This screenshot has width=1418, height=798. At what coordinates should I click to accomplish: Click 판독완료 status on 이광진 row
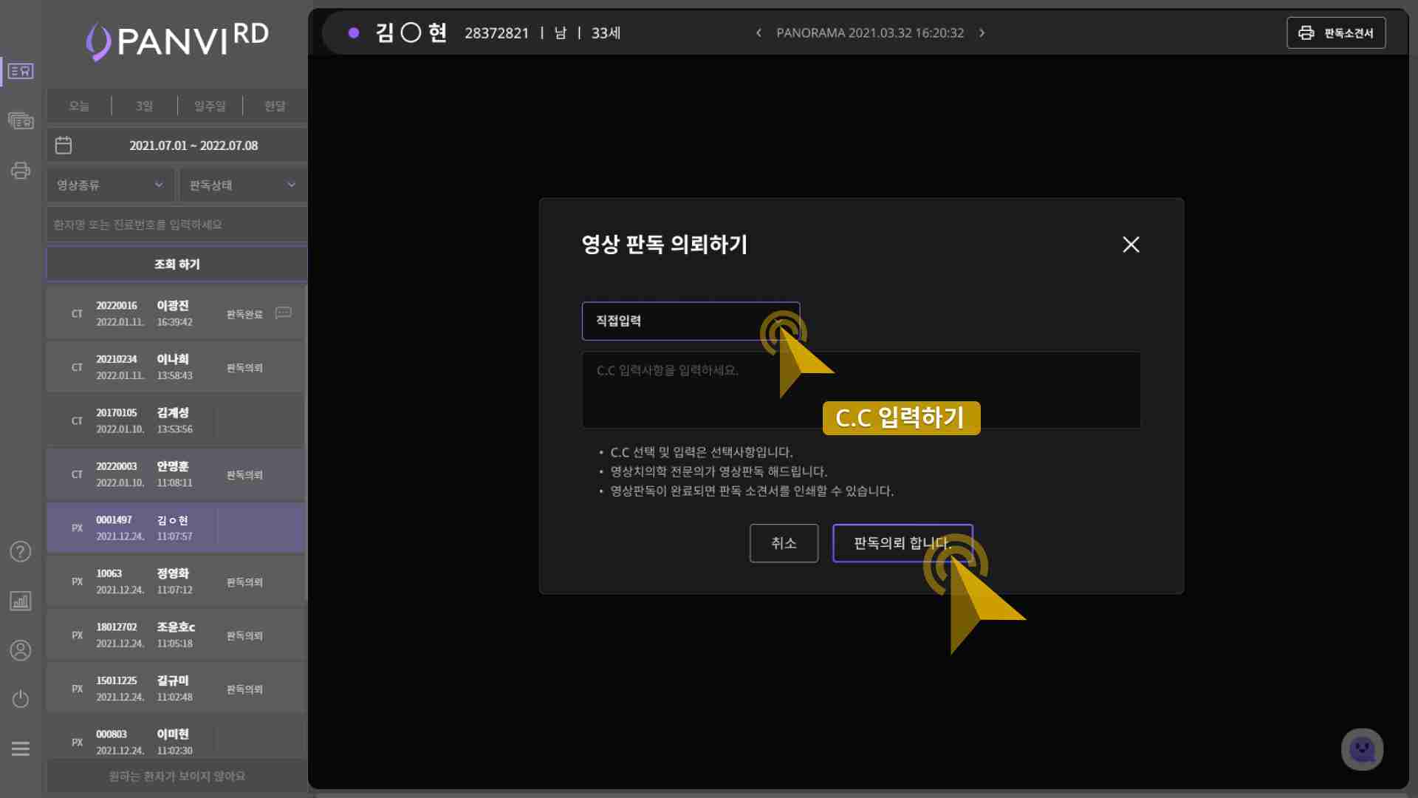[x=244, y=314]
